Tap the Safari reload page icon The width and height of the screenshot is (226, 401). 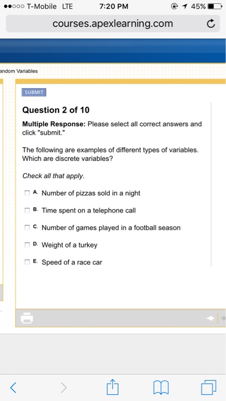point(211,24)
